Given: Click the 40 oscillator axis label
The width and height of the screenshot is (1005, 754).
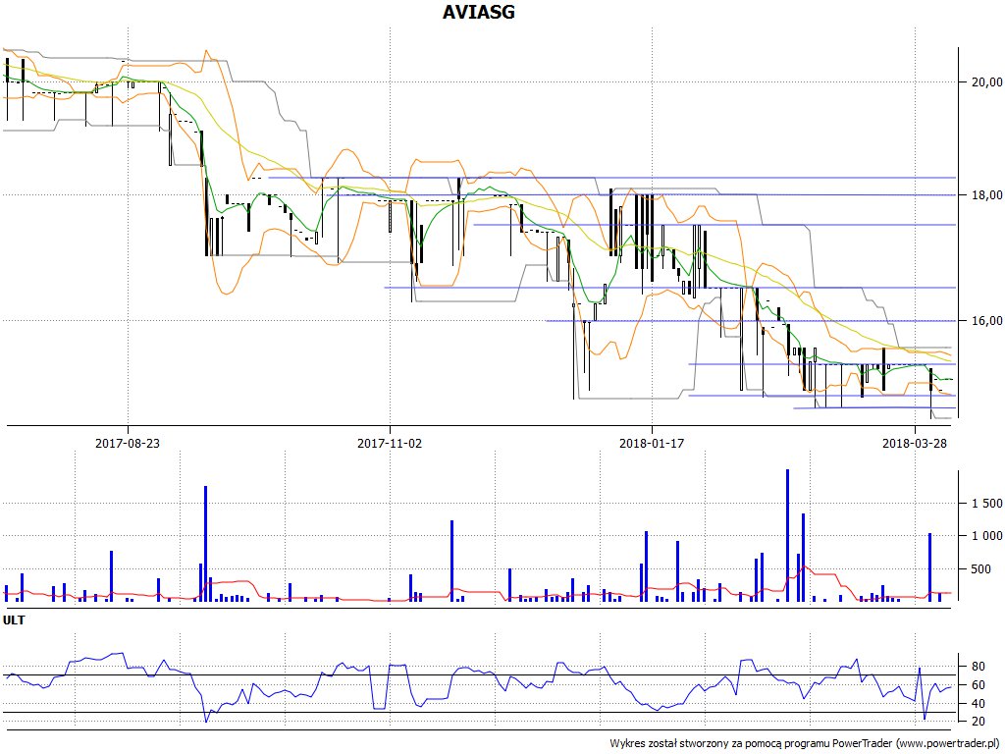Looking at the screenshot, I should tap(979, 703).
